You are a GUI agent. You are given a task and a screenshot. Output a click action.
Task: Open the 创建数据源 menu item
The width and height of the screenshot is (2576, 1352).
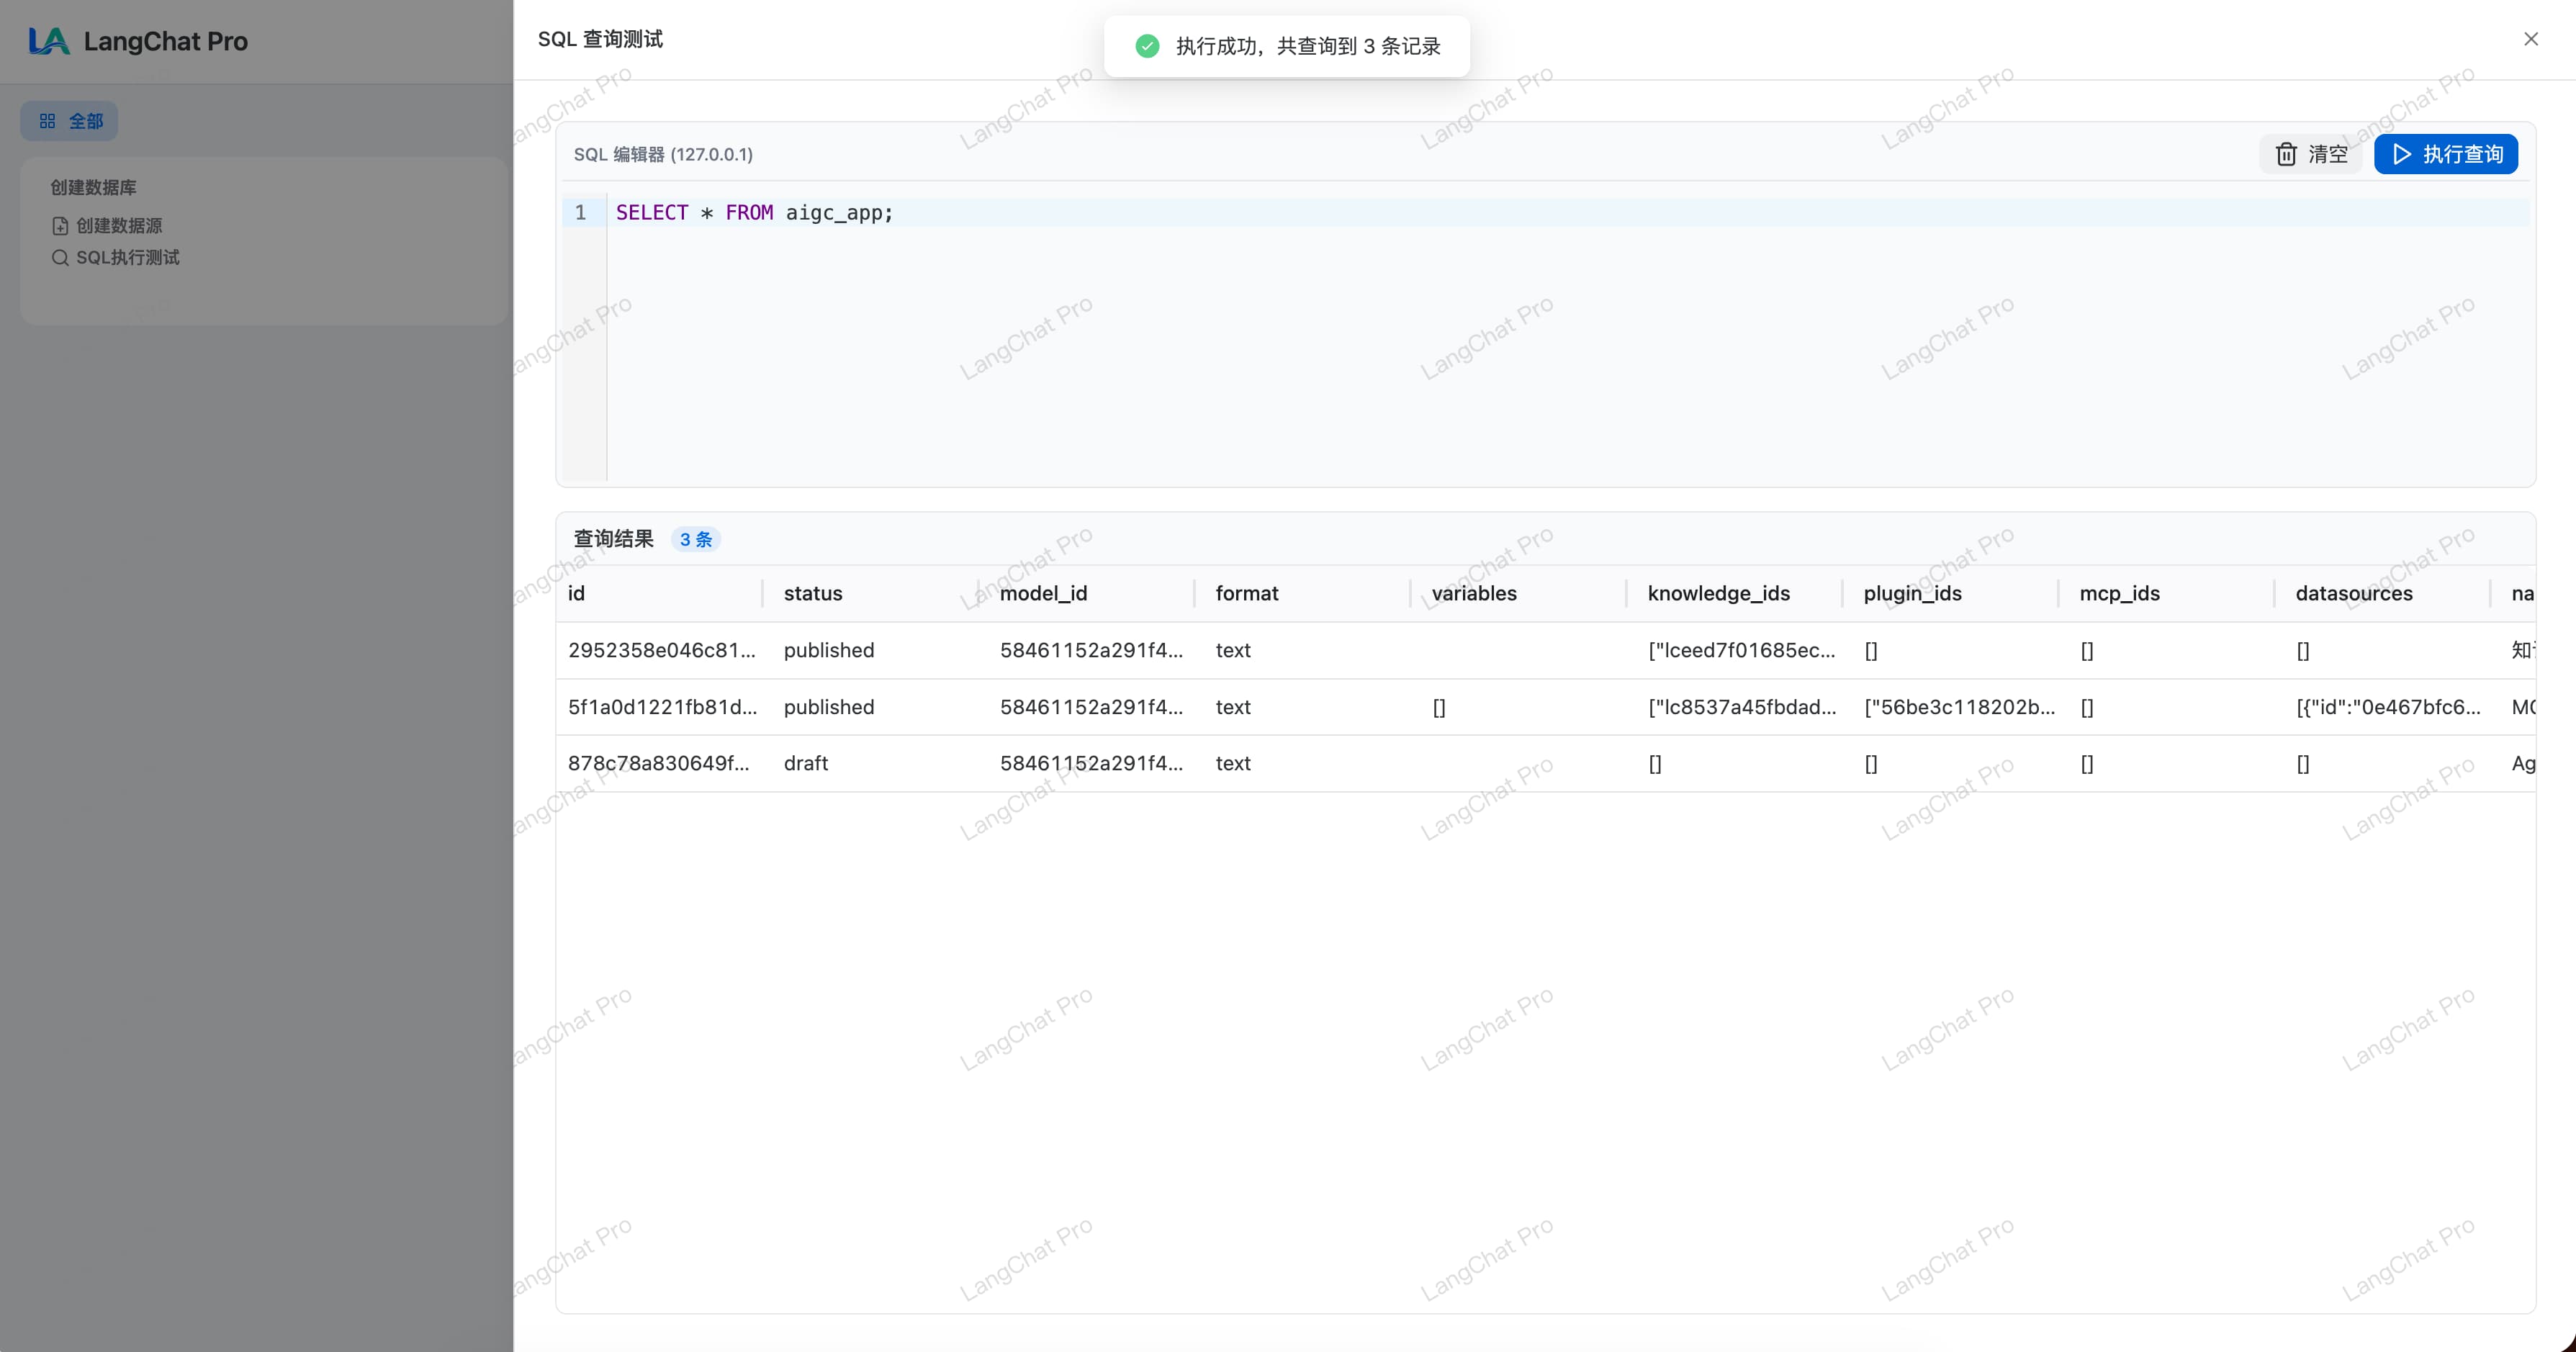click(118, 226)
